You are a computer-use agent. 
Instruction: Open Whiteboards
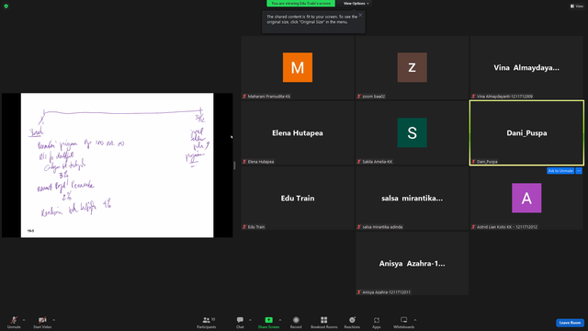coord(404,322)
